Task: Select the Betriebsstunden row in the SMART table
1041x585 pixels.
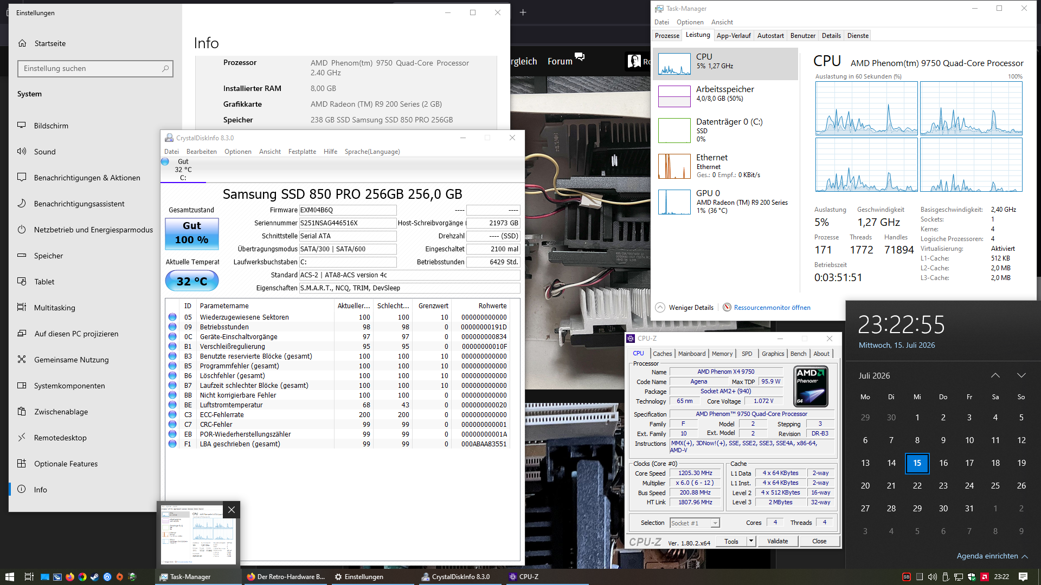Action: [338, 327]
